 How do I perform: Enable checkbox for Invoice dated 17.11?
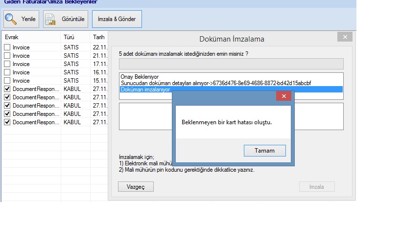(7, 64)
